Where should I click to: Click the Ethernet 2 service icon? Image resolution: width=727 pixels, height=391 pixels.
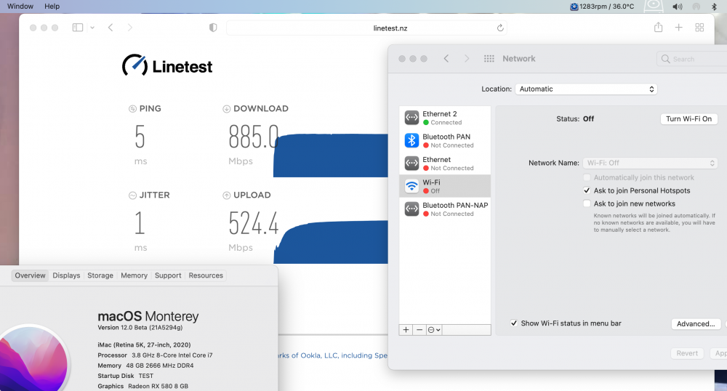(x=411, y=118)
